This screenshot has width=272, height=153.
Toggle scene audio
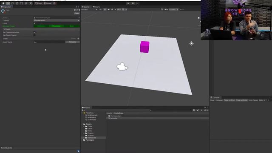109,9
